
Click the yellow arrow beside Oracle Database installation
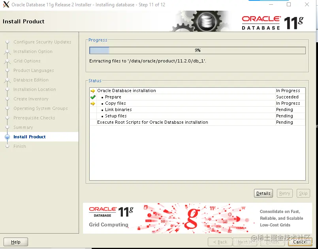(x=93, y=91)
